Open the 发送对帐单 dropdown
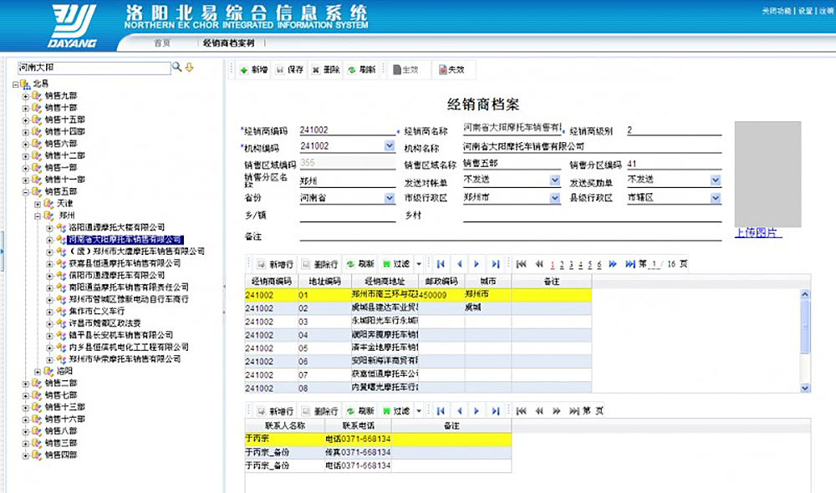This screenshot has width=836, height=493. coord(555,180)
